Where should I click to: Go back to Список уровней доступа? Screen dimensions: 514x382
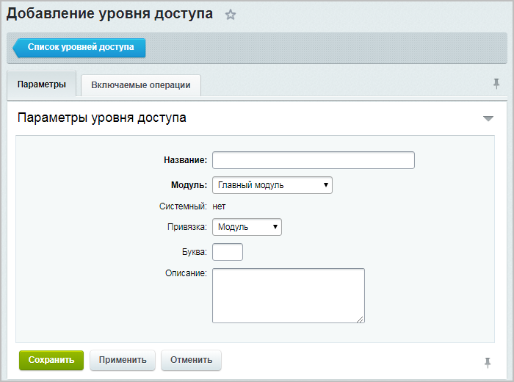81,47
